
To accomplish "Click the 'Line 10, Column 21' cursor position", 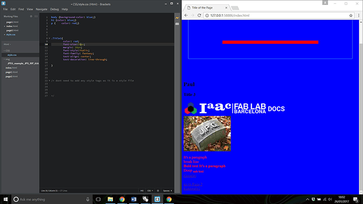I will pyautogui.click(x=49, y=191).
